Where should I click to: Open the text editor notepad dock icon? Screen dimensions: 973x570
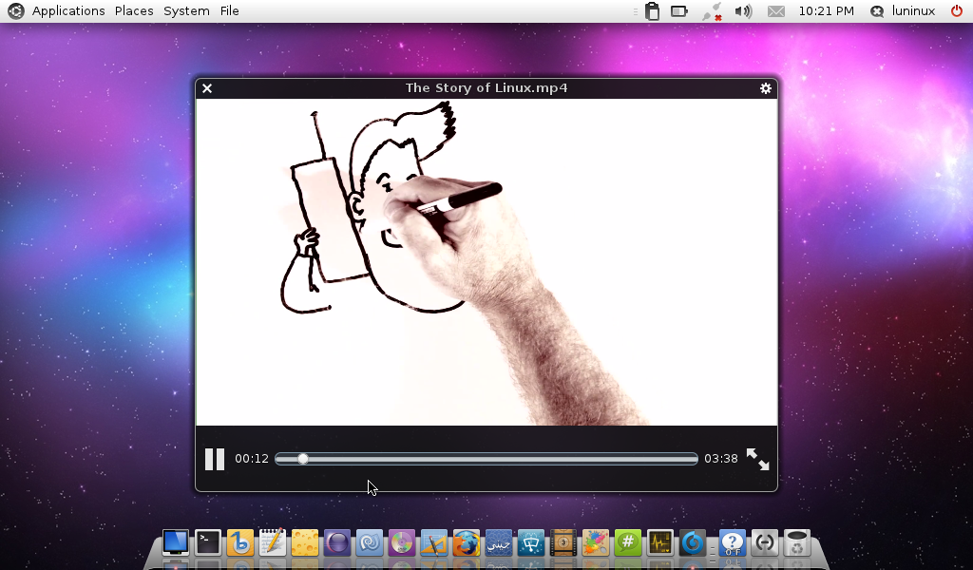tap(273, 542)
